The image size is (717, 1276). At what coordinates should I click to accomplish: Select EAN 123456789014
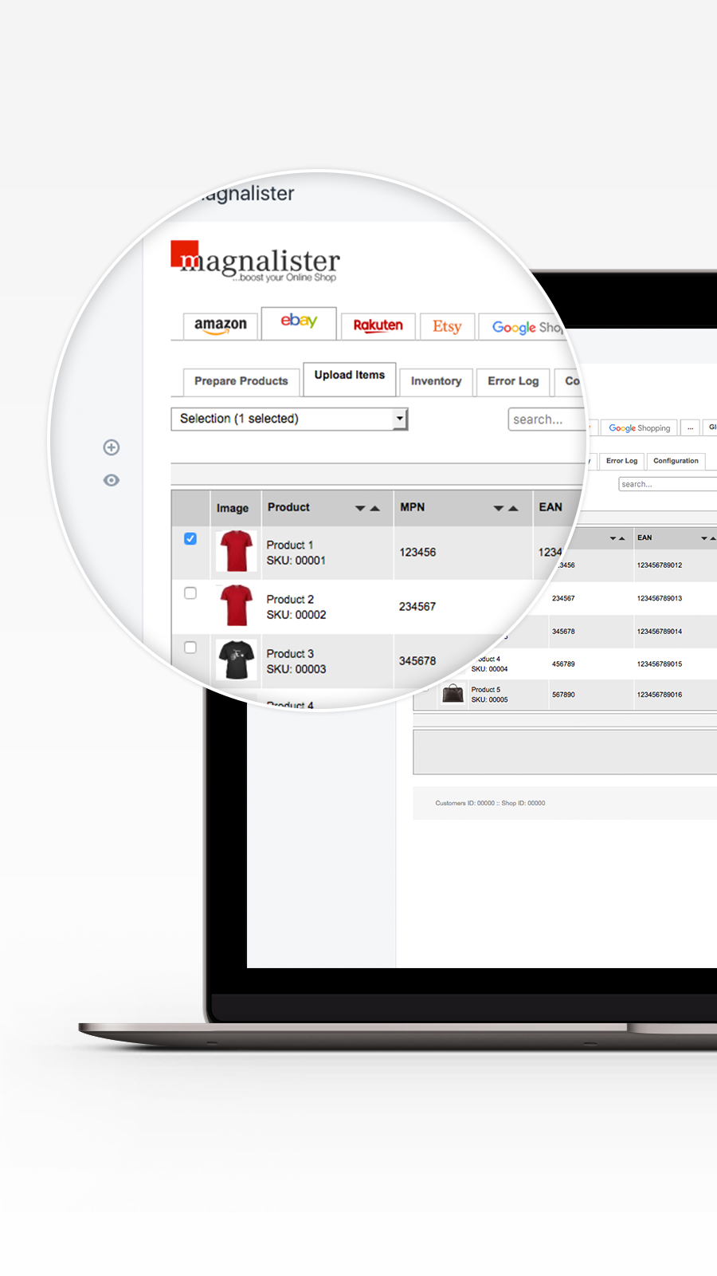[x=660, y=632]
